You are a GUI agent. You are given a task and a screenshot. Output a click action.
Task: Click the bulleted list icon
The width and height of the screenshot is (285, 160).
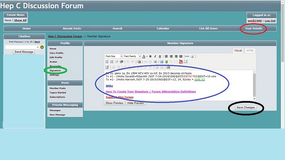pos(107,62)
